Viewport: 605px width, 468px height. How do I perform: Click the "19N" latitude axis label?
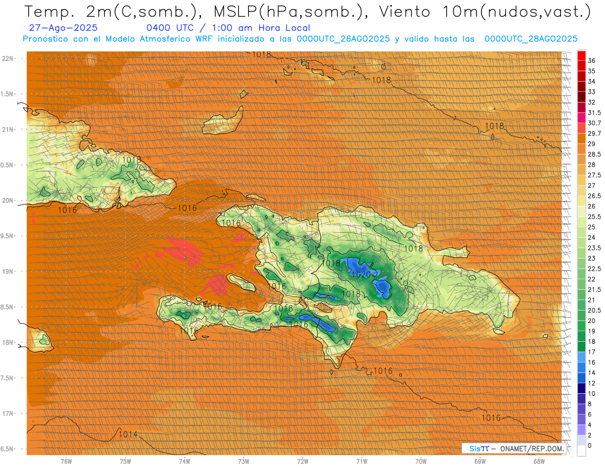coord(9,271)
